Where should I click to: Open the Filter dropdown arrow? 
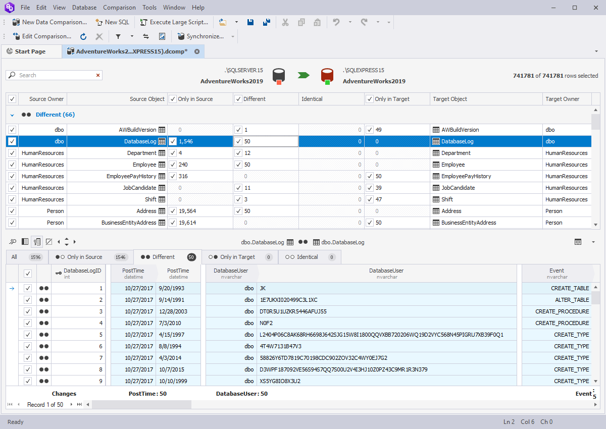click(x=132, y=36)
